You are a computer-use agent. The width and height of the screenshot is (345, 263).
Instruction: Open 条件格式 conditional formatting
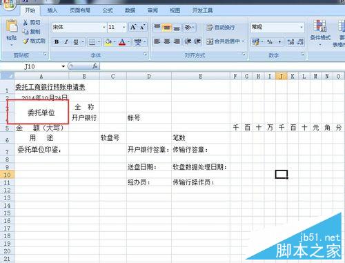coord(320,32)
